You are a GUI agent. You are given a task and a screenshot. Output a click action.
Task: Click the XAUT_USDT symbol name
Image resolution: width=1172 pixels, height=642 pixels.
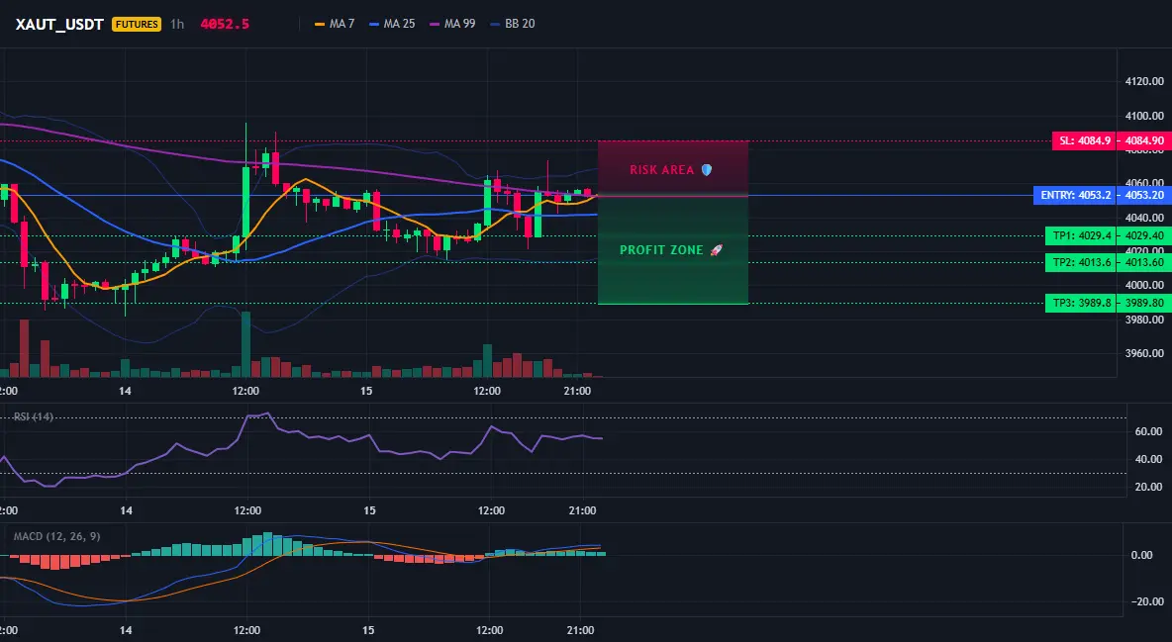(59, 24)
